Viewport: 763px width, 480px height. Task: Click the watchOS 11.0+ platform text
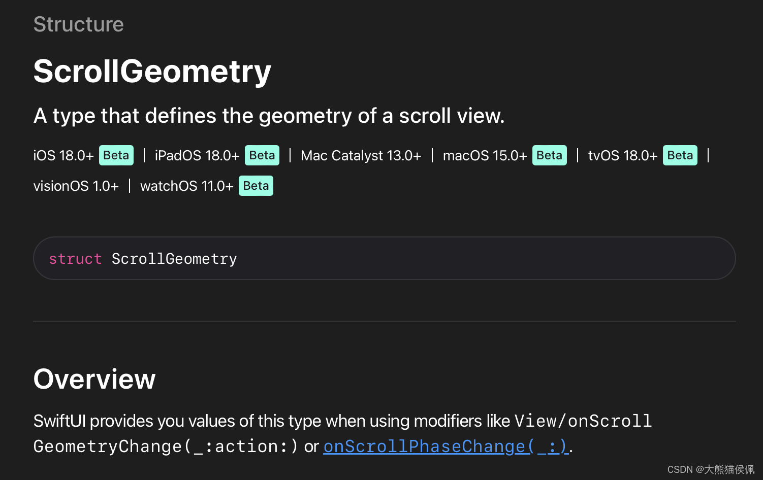point(187,186)
